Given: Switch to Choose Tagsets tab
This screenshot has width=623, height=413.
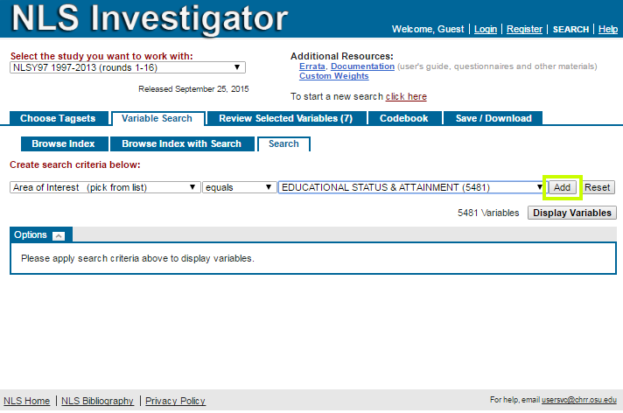Looking at the screenshot, I should (58, 118).
